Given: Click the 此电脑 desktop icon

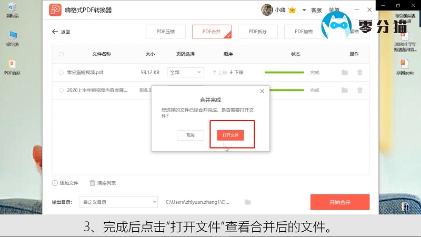Looking at the screenshot, I should pos(12,38).
